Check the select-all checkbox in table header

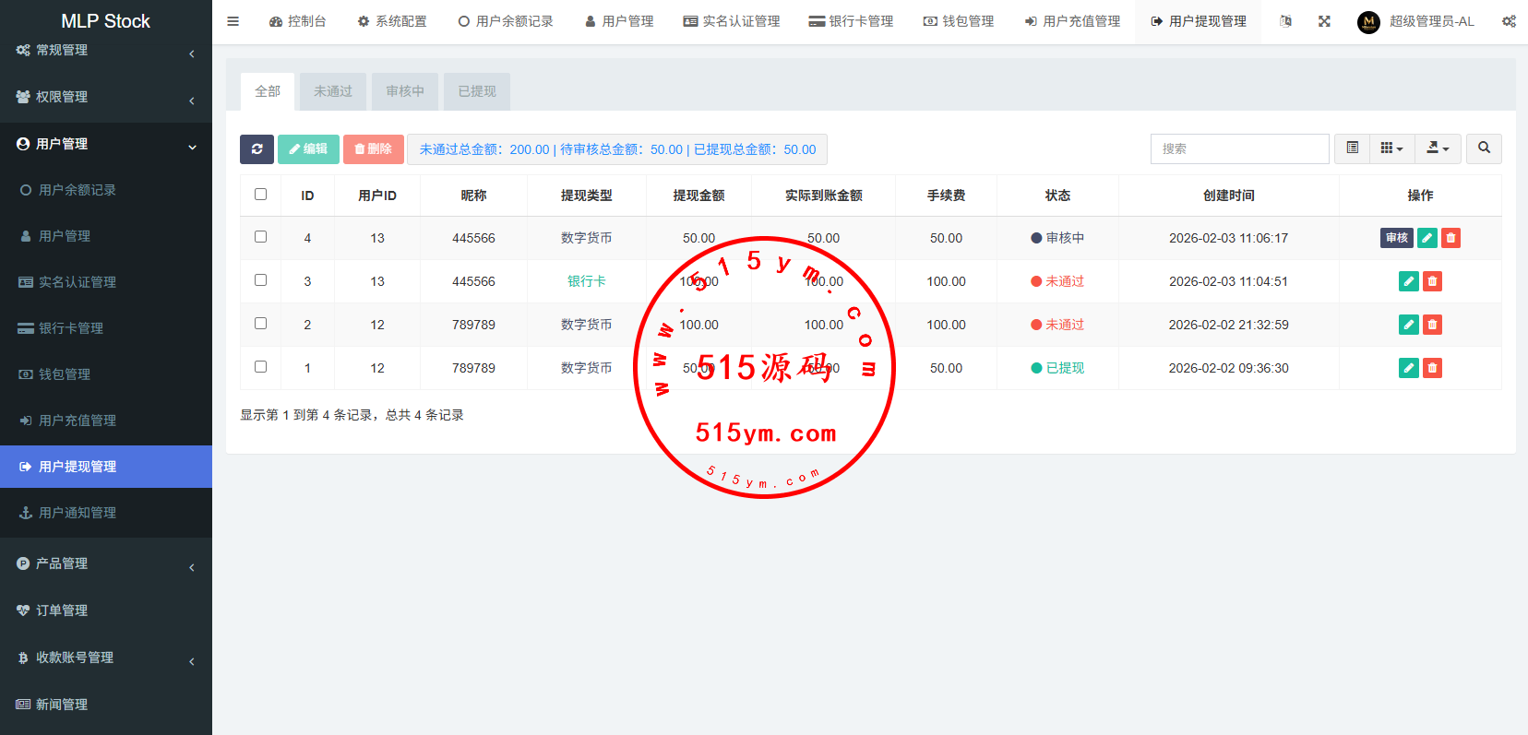pyautogui.click(x=260, y=195)
